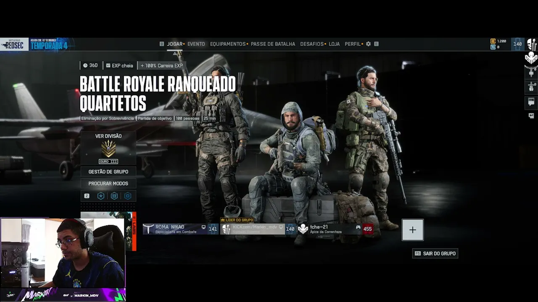The image size is (538, 302).
Task: Click the Q key icon before JOGAR
Action: pos(162,44)
